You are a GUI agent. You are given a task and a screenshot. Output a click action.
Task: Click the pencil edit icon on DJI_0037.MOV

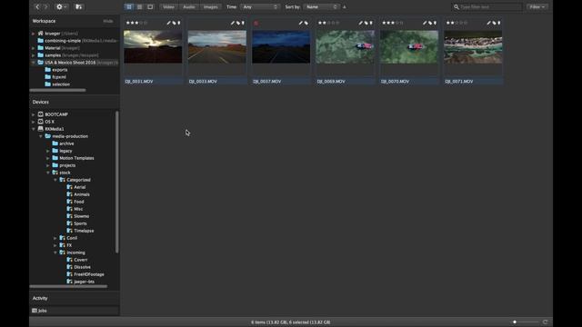point(301,23)
